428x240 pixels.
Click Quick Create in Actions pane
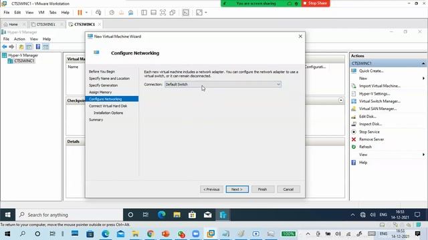371,71
